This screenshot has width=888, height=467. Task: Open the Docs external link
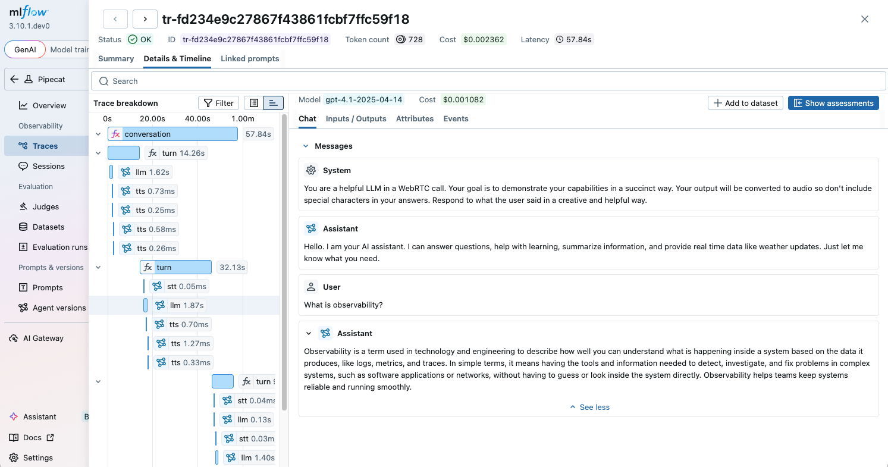point(32,437)
